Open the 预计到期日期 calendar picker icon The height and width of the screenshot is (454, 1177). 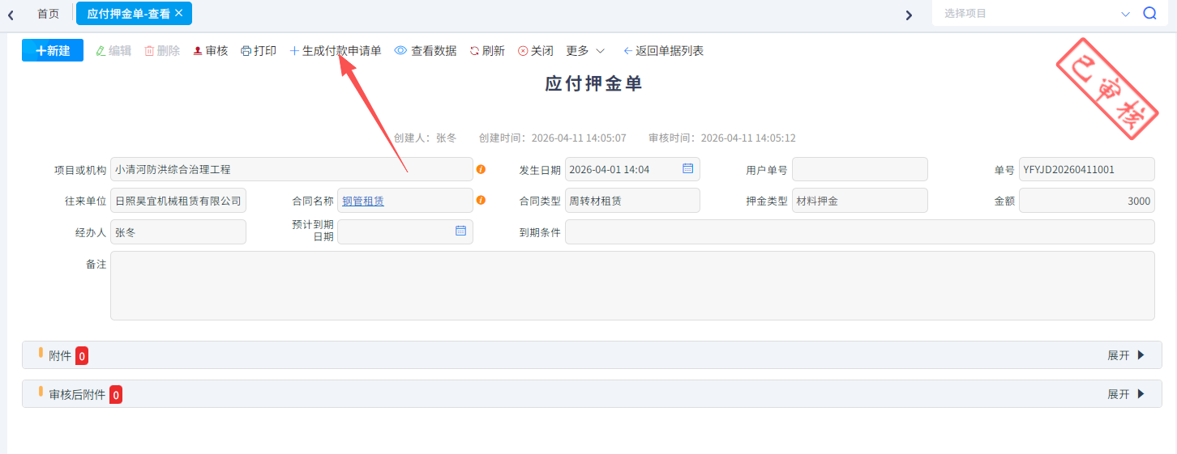[460, 231]
